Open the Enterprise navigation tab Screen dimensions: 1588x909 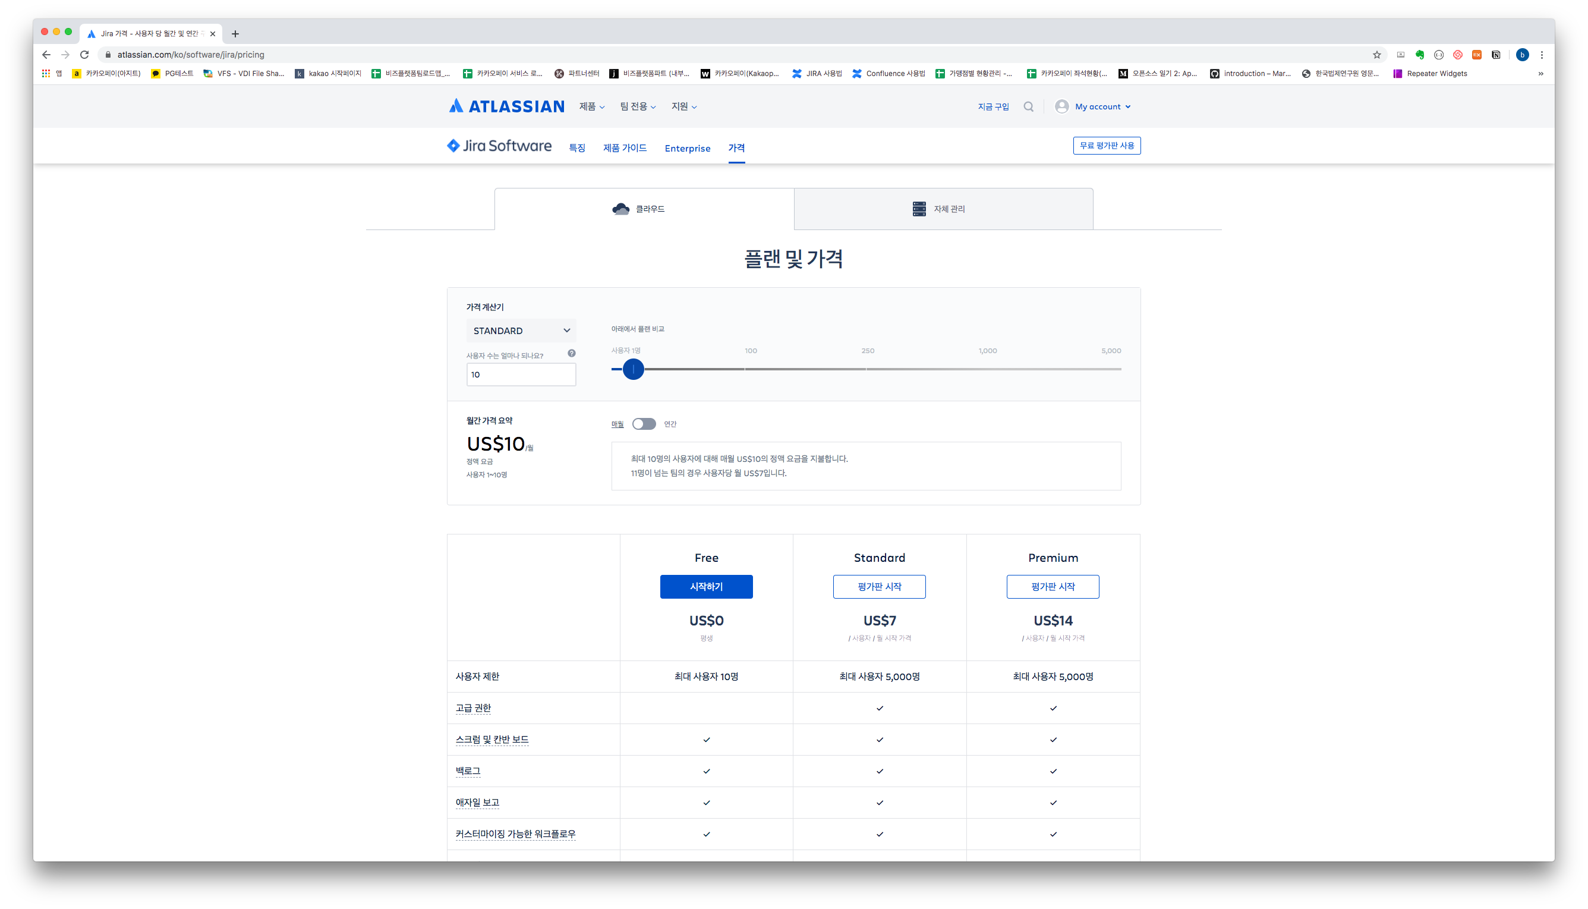687,149
